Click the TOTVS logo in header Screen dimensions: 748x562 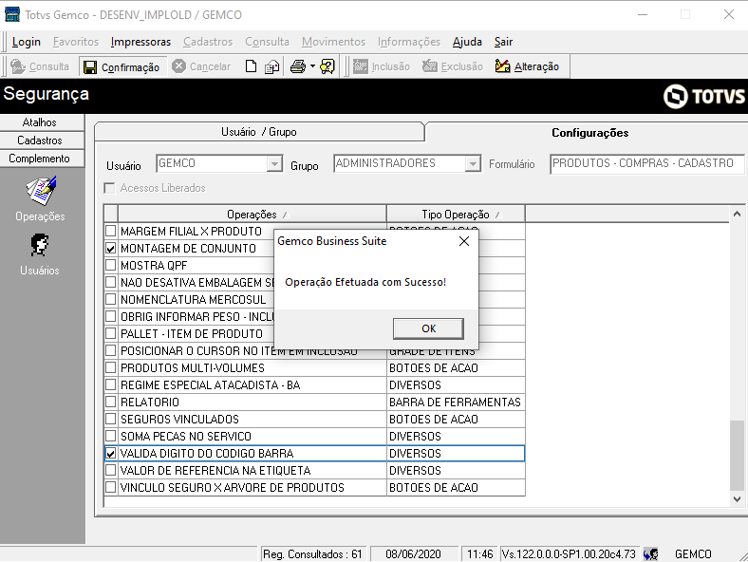coord(703,96)
